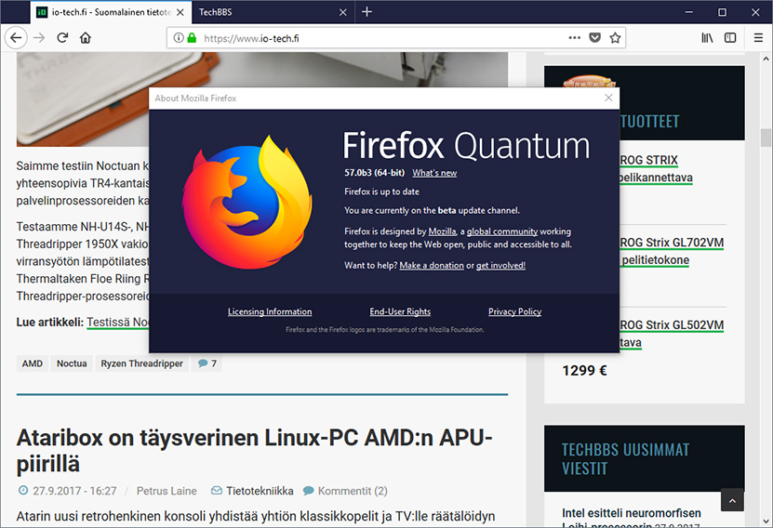The image size is (773, 528).
Task: Close the io-tech.fi tab
Action: pyautogui.click(x=180, y=12)
